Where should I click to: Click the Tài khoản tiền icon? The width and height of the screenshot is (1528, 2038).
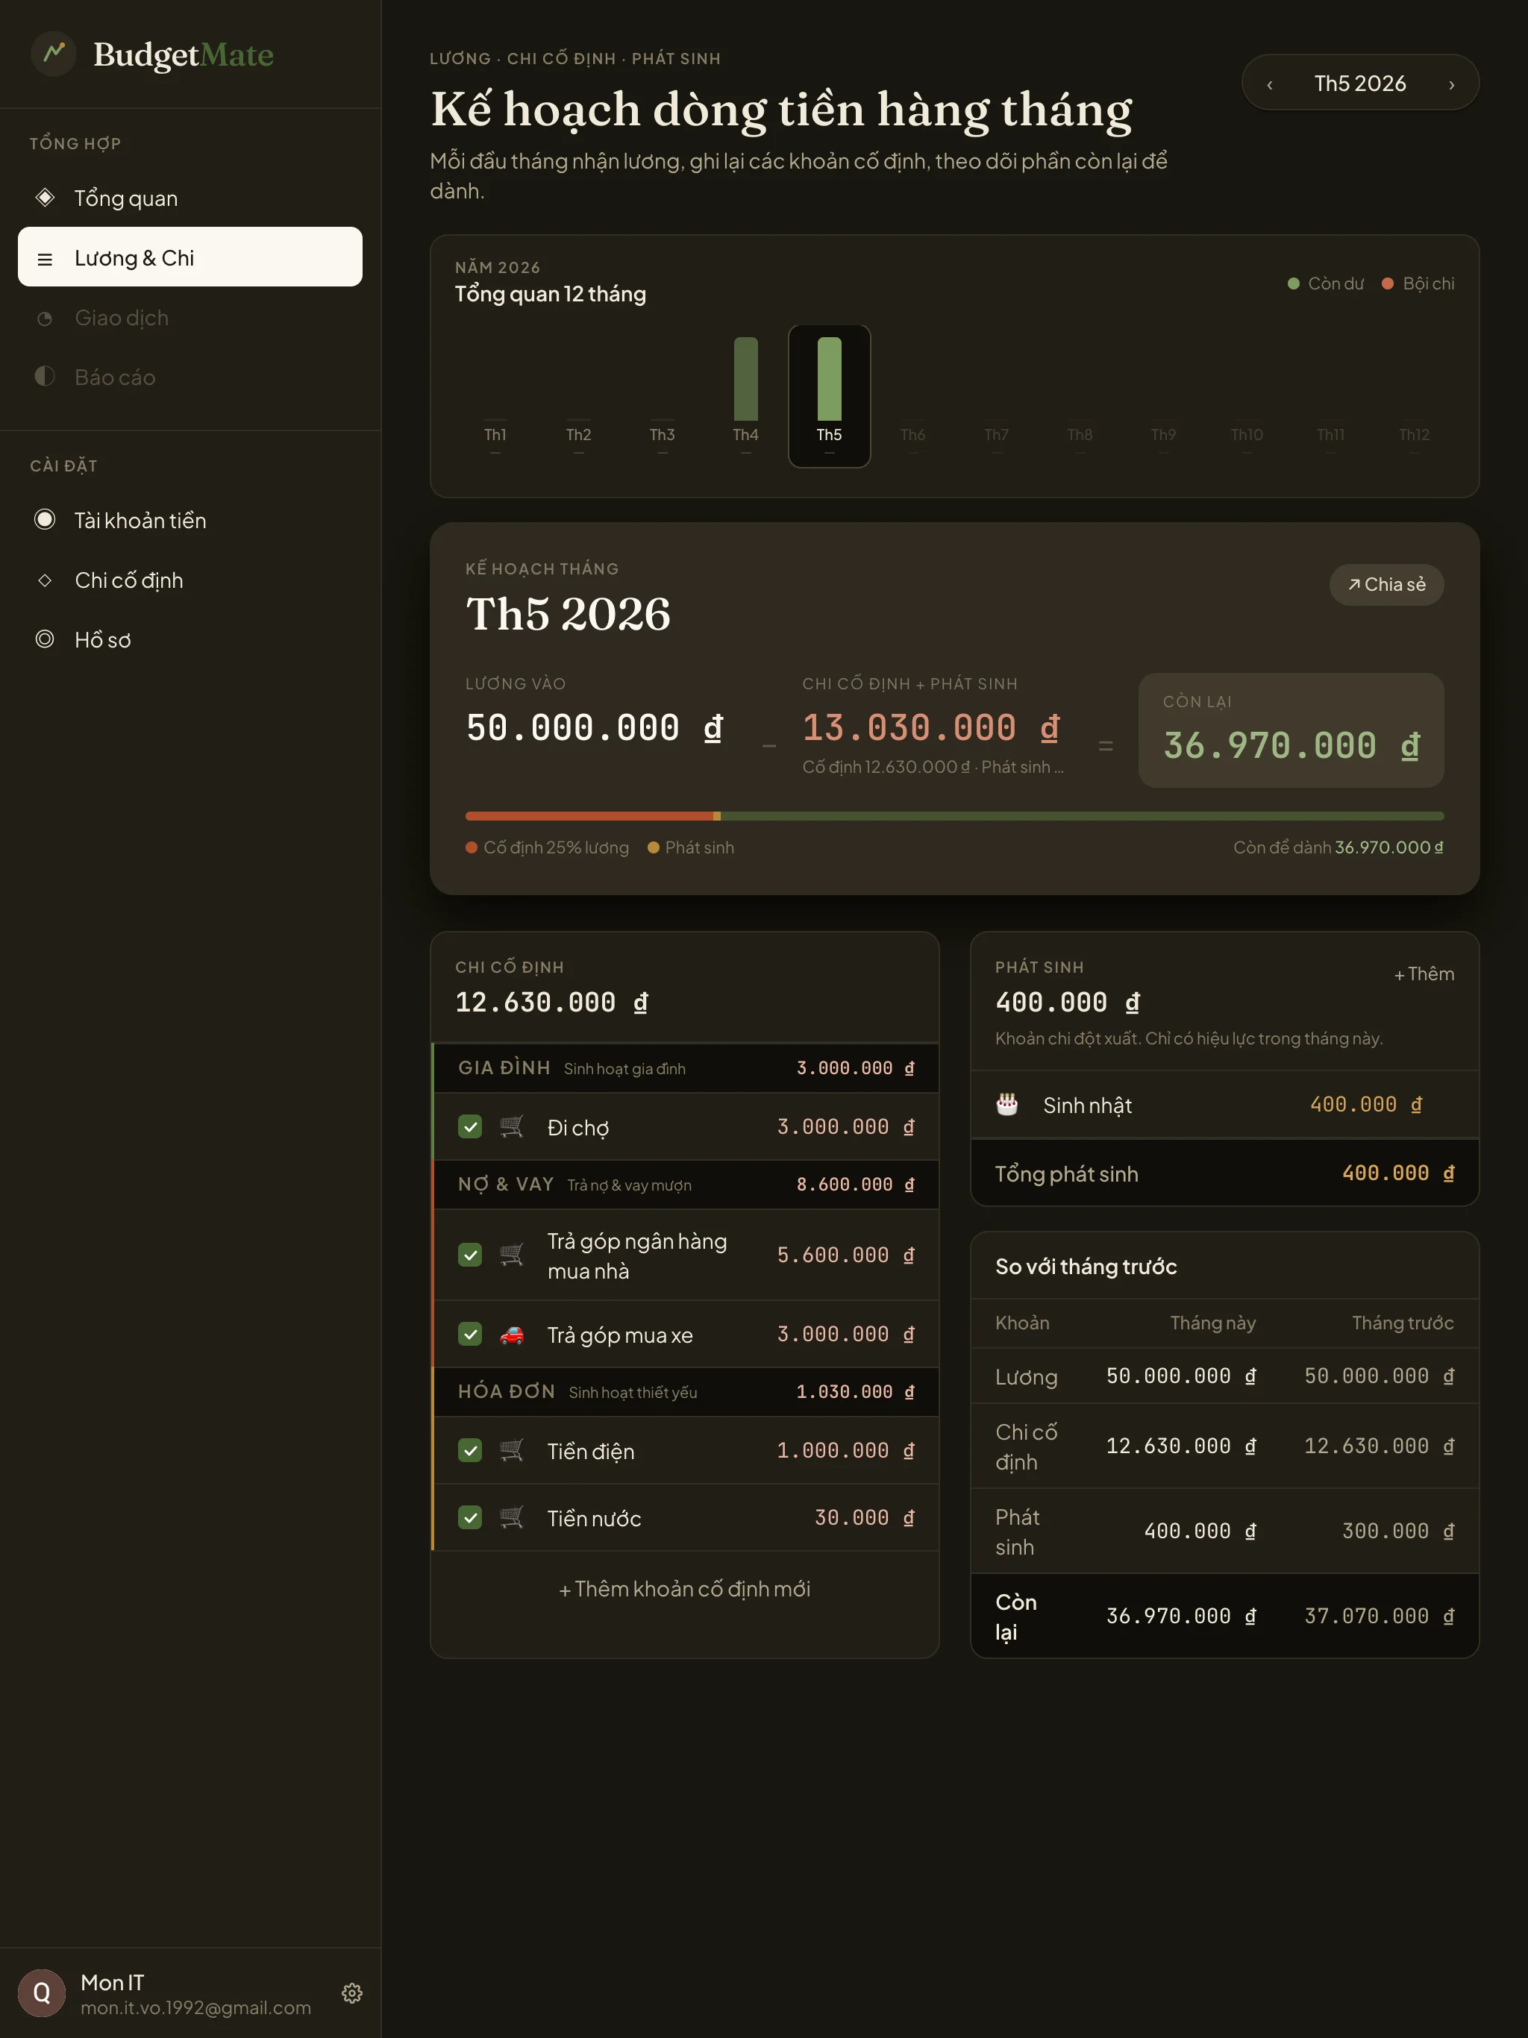point(44,520)
